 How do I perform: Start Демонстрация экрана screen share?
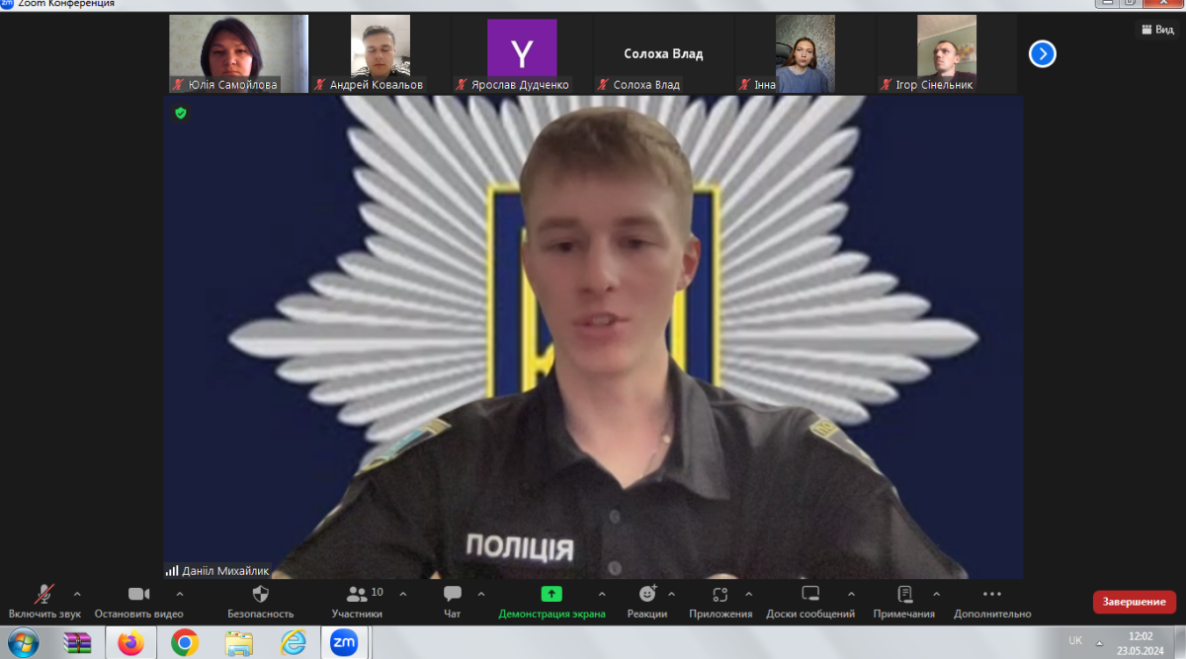(551, 602)
